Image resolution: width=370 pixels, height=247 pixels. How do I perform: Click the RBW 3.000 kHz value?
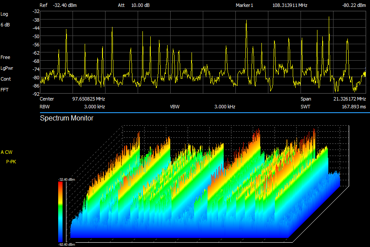[x=94, y=107]
